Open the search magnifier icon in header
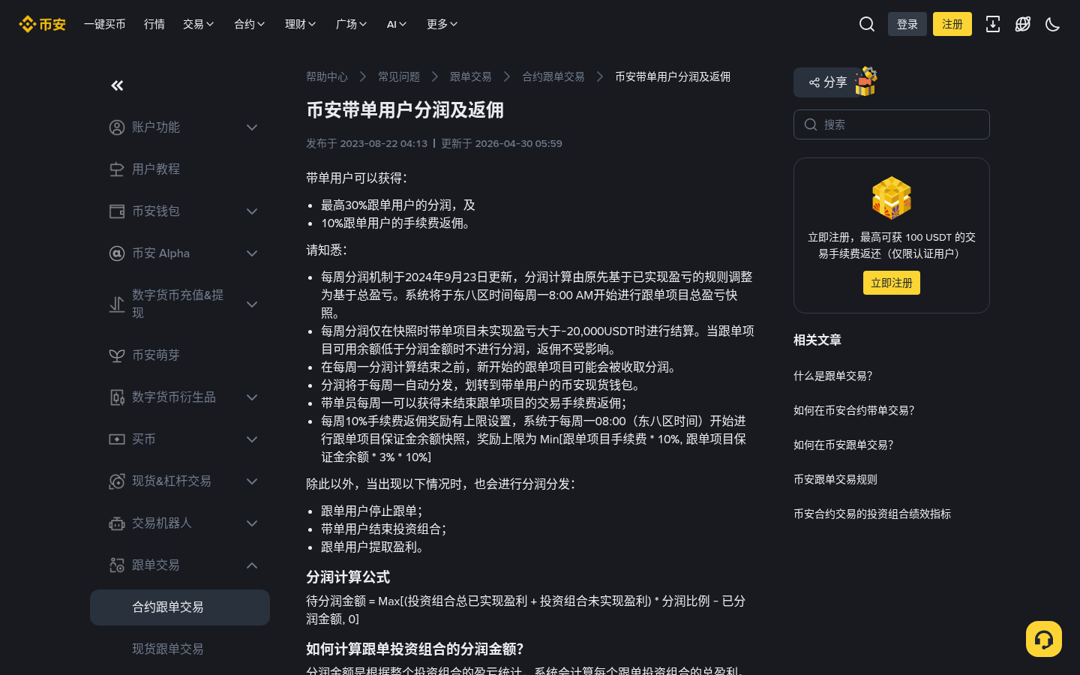The image size is (1080, 675). point(867,24)
